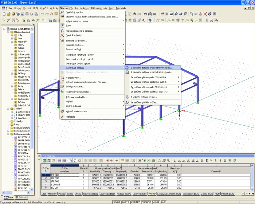The width and height of the screenshot is (255, 204).
Task: Click navigator horizontal scroll right arrow
Action: tap(28, 193)
